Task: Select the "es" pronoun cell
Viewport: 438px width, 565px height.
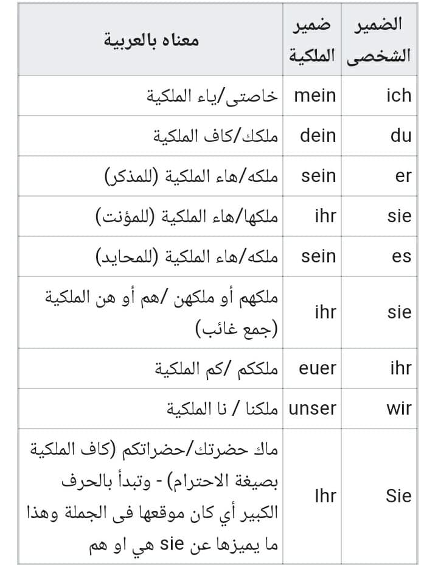Action: [380, 256]
